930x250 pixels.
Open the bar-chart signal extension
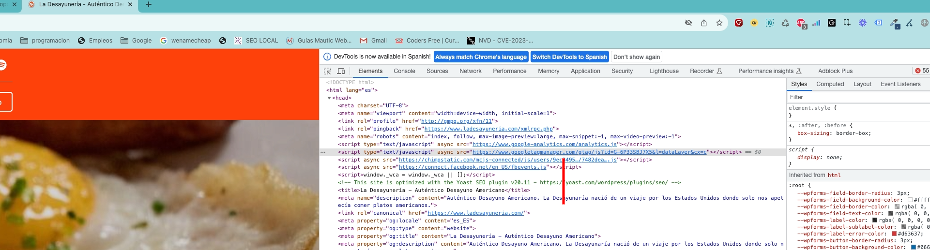click(816, 23)
